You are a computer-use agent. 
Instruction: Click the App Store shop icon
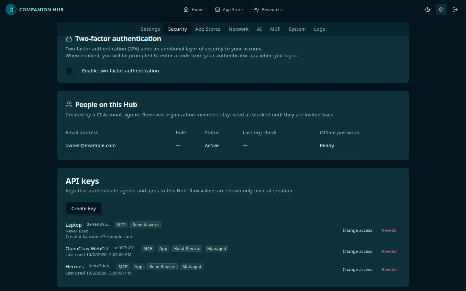pyautogui.click(x=217, y=9)
